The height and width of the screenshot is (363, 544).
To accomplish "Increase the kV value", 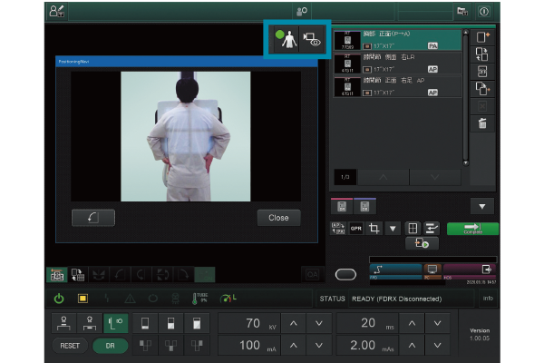I will (x=294, y=323).
